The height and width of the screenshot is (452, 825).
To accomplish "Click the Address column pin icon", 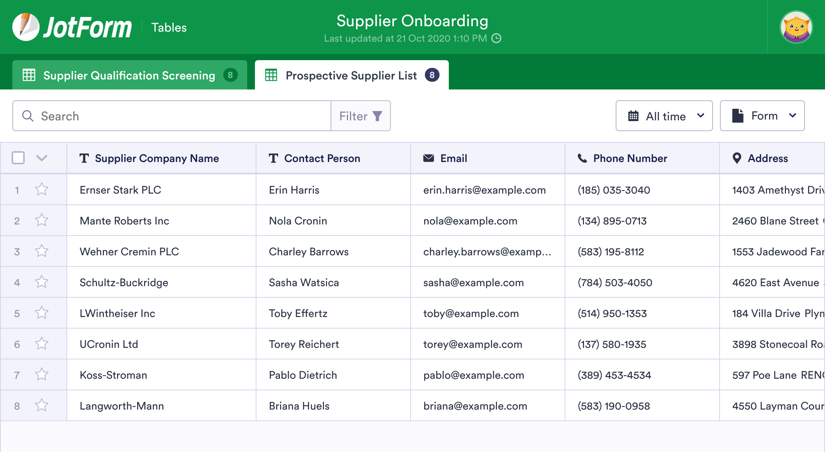I will point(737,158).
